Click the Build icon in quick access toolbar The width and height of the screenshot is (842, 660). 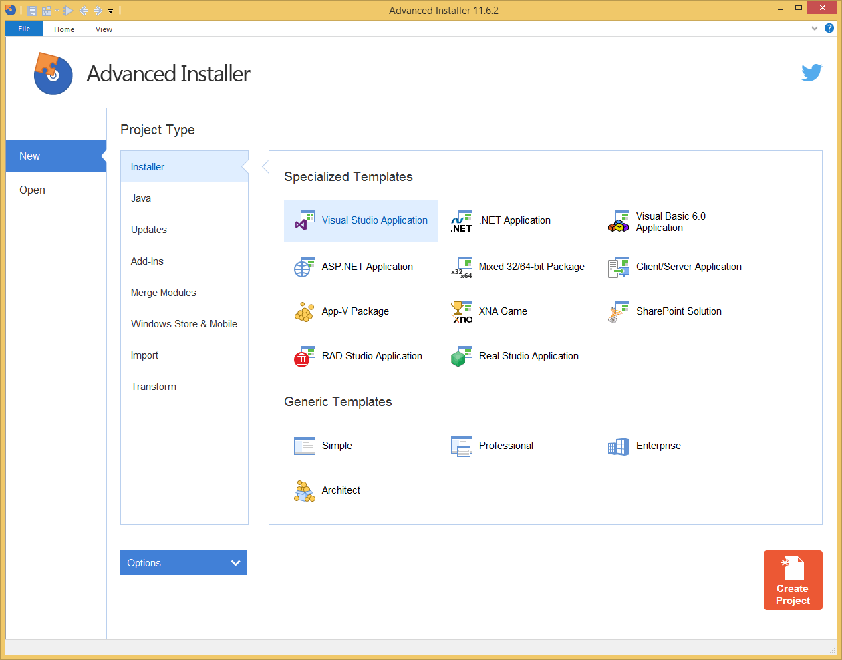(x=47, y=11)
